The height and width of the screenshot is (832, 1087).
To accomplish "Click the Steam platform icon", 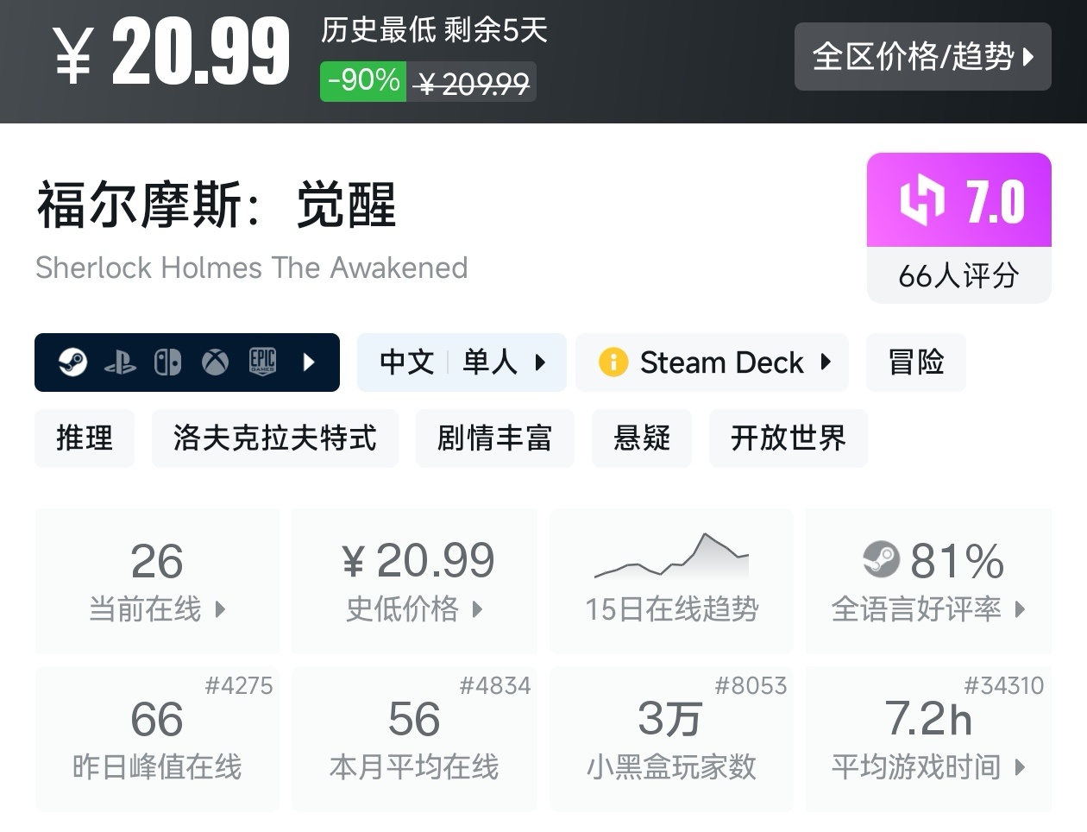I will 72,362.
